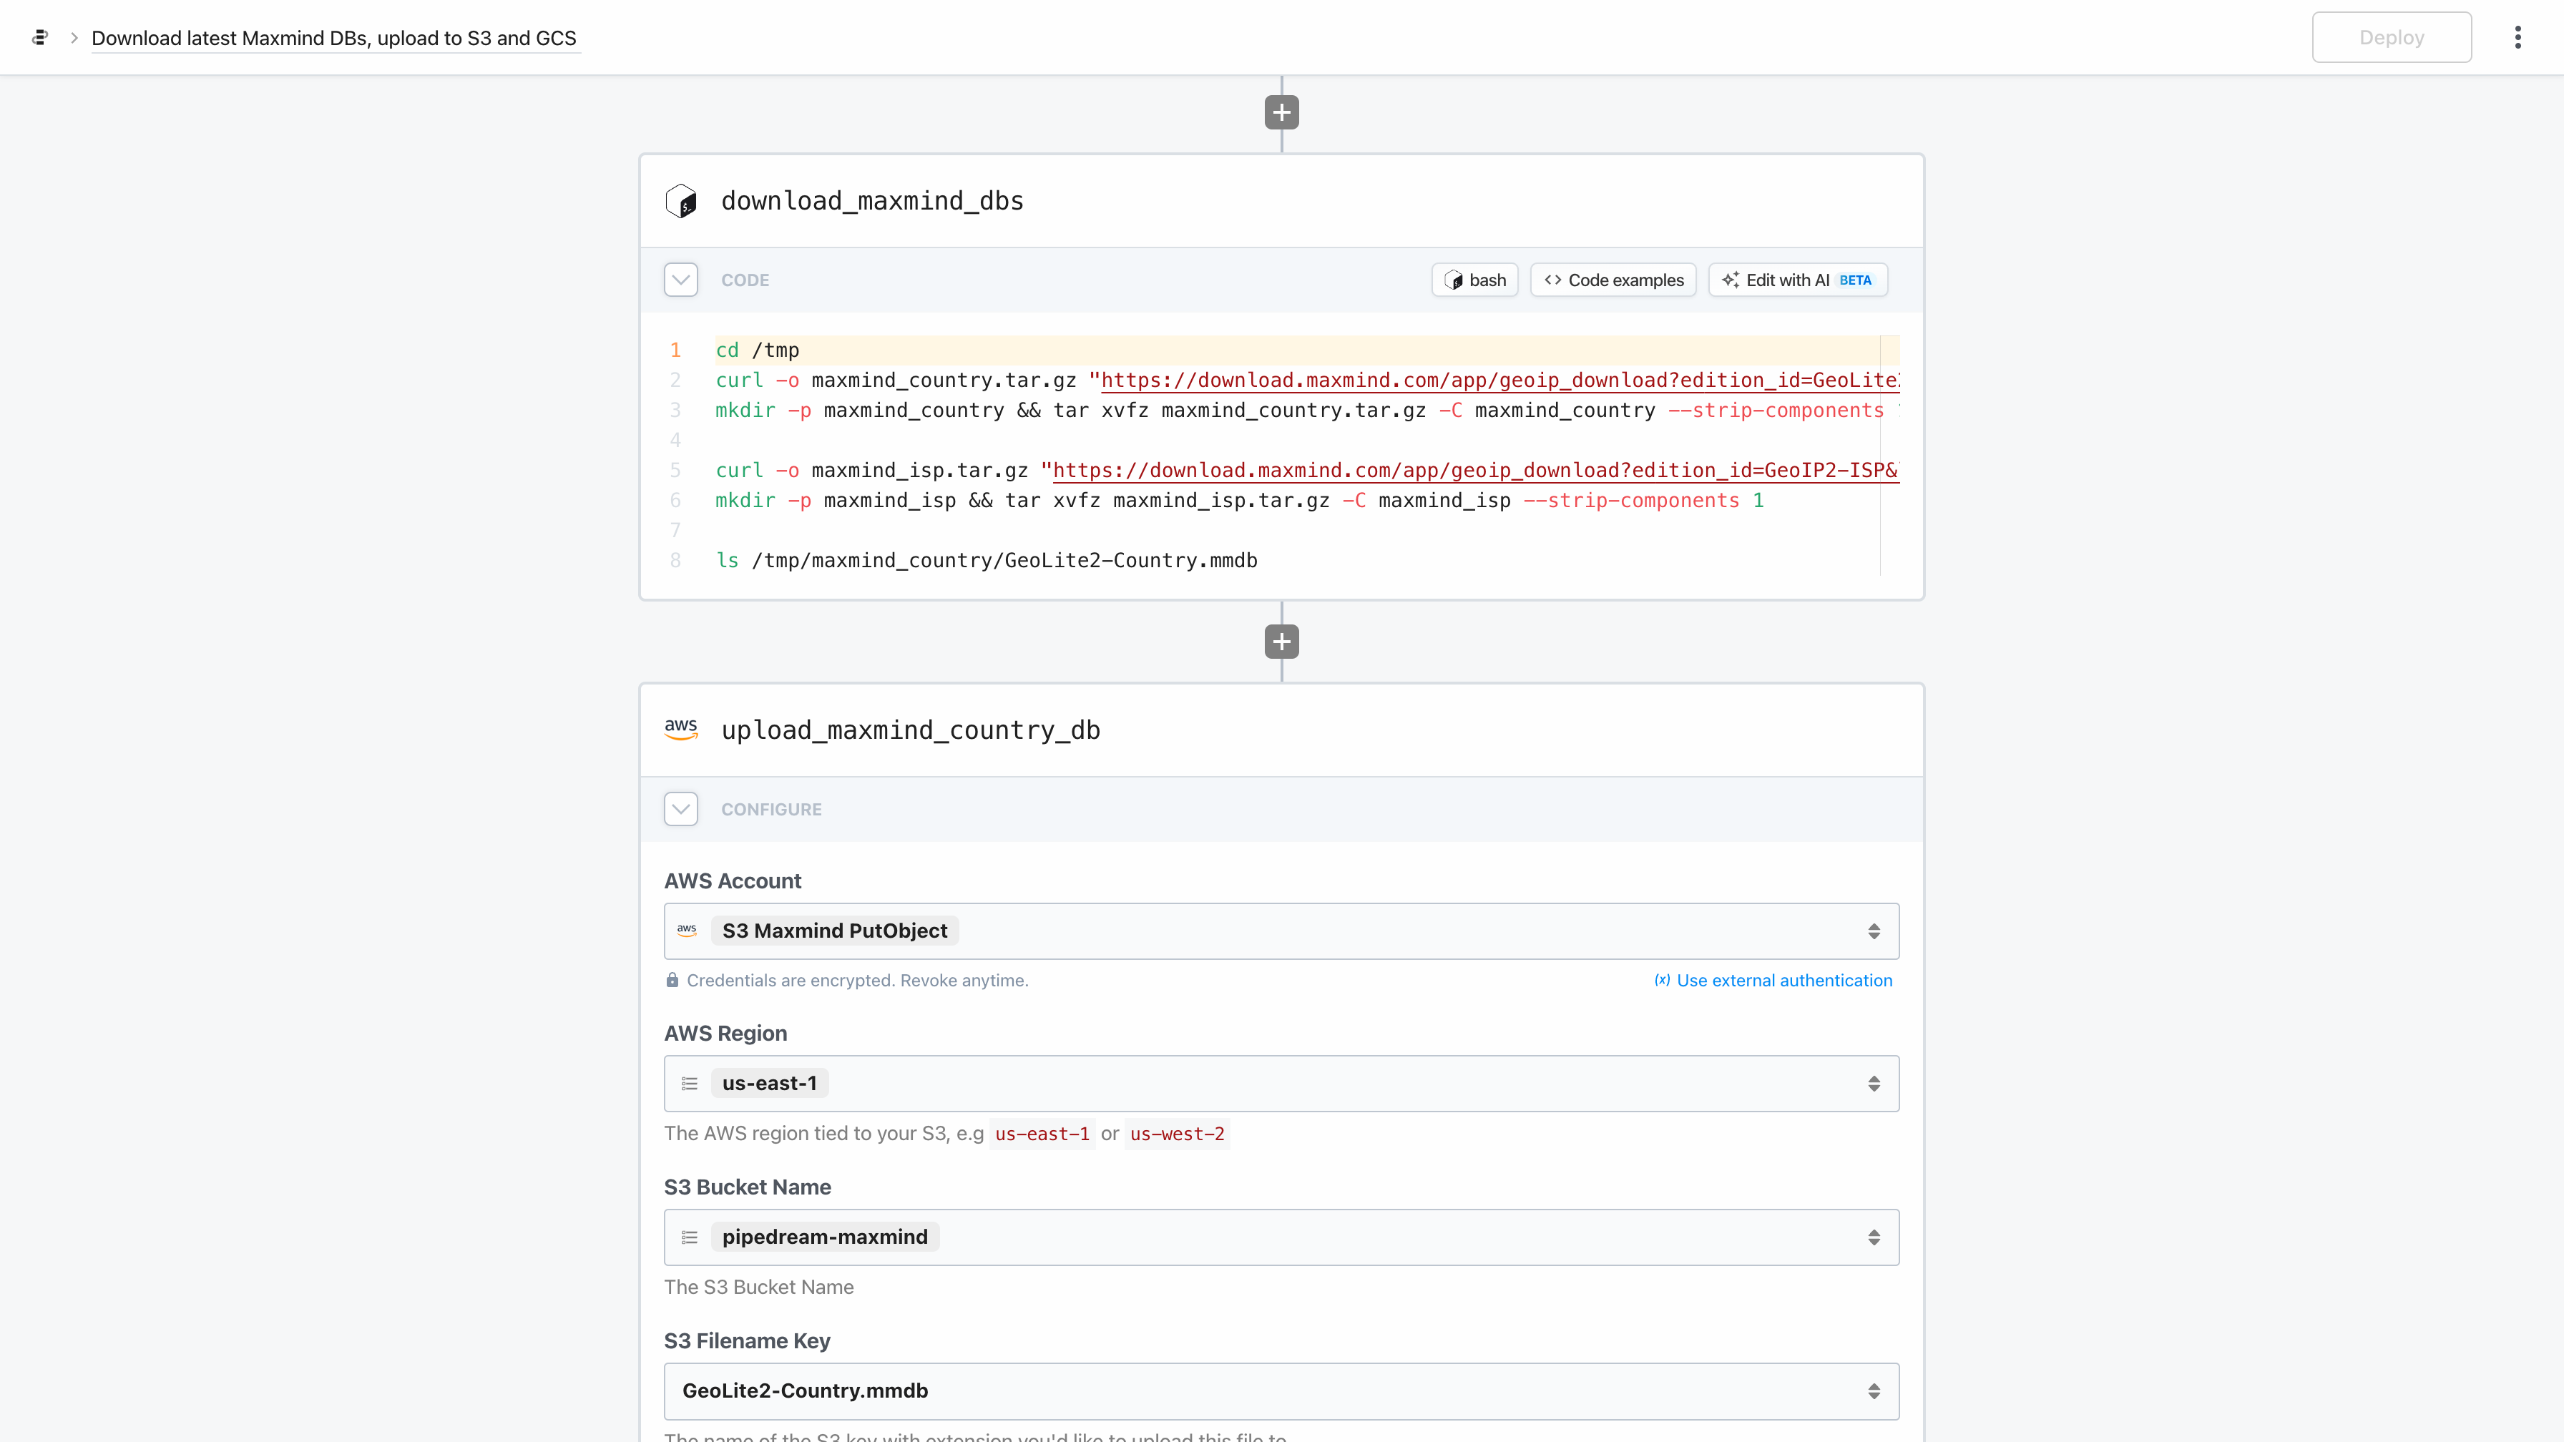This screenshot has width=2564, height=1442.
Task: Add step above download_maxmind_dbs
Action: pyautogui.click(x=1281, y=112)
